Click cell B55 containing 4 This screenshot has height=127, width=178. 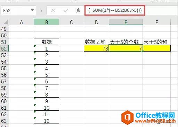[47, 68]
